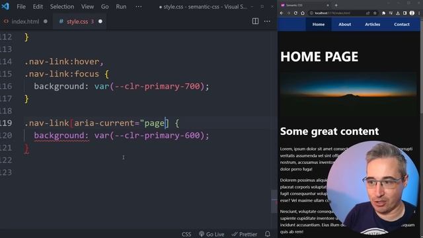Click the Home nav link in webpage

click(319, 24)
